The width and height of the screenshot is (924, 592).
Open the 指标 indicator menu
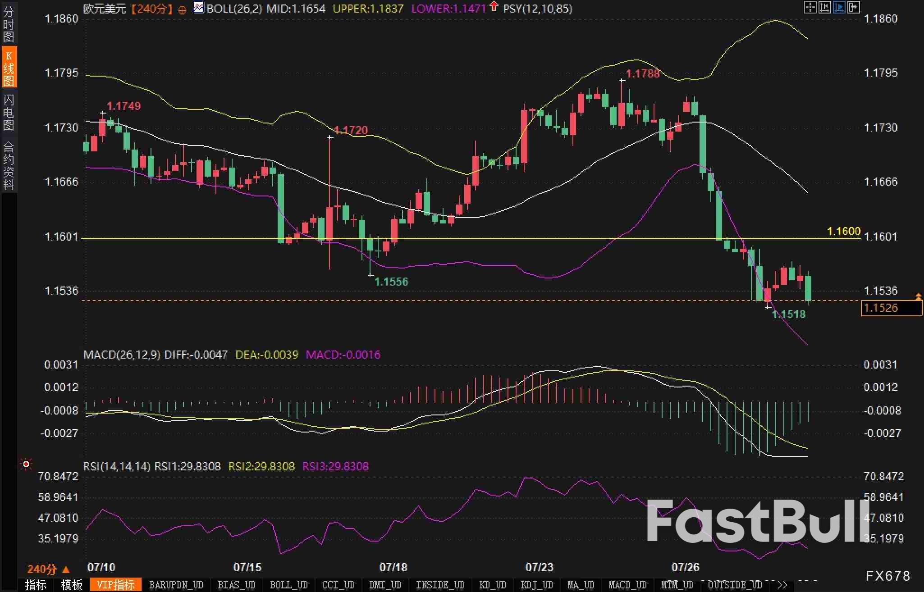click(36, 585)
